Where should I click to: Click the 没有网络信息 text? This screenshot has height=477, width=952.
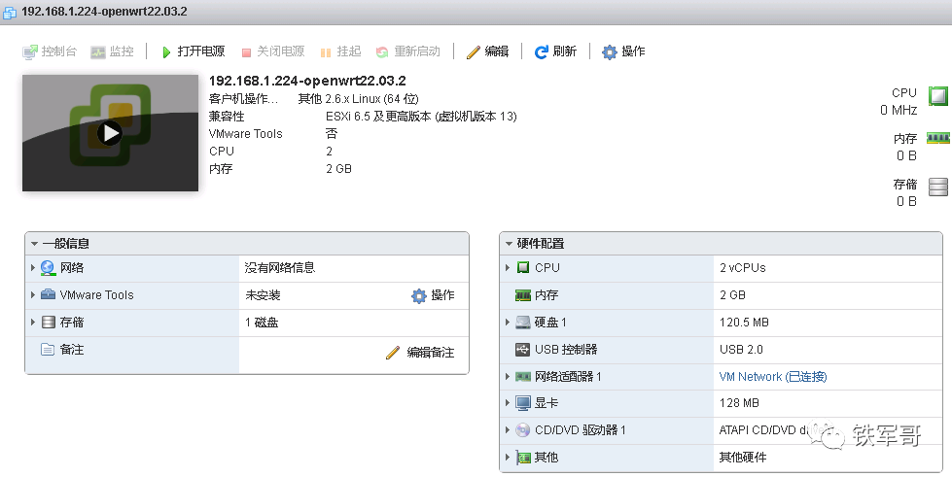pyautogui.click(x=280, y=267)
